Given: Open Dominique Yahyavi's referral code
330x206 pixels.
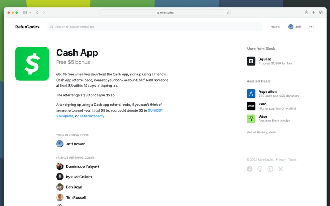Looking at the screenshot, I should (77, 166).
